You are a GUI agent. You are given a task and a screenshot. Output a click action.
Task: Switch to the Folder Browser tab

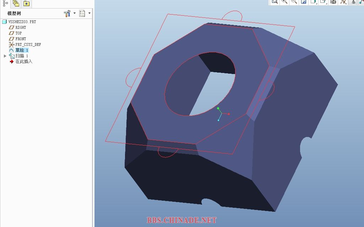coord(16,4)
